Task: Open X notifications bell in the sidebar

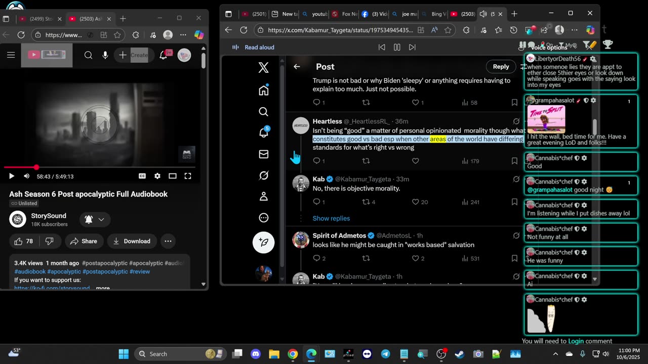Action: (x=264, y=132)
